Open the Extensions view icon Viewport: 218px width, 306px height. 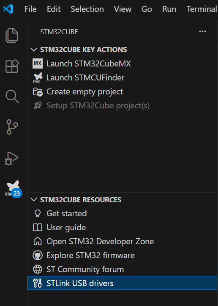coord(12,66)
